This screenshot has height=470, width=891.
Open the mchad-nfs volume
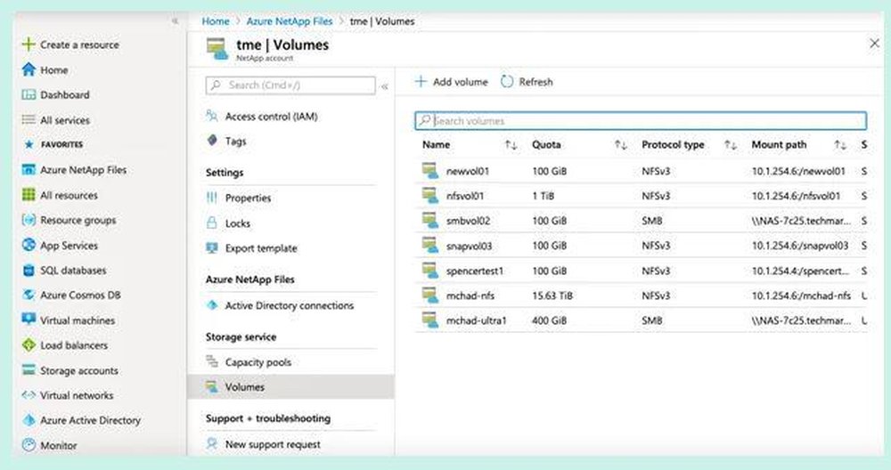click(x=470, y=296)
